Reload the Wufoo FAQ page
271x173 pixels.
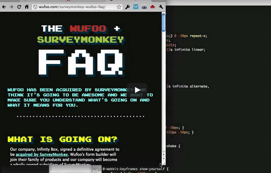19,7
